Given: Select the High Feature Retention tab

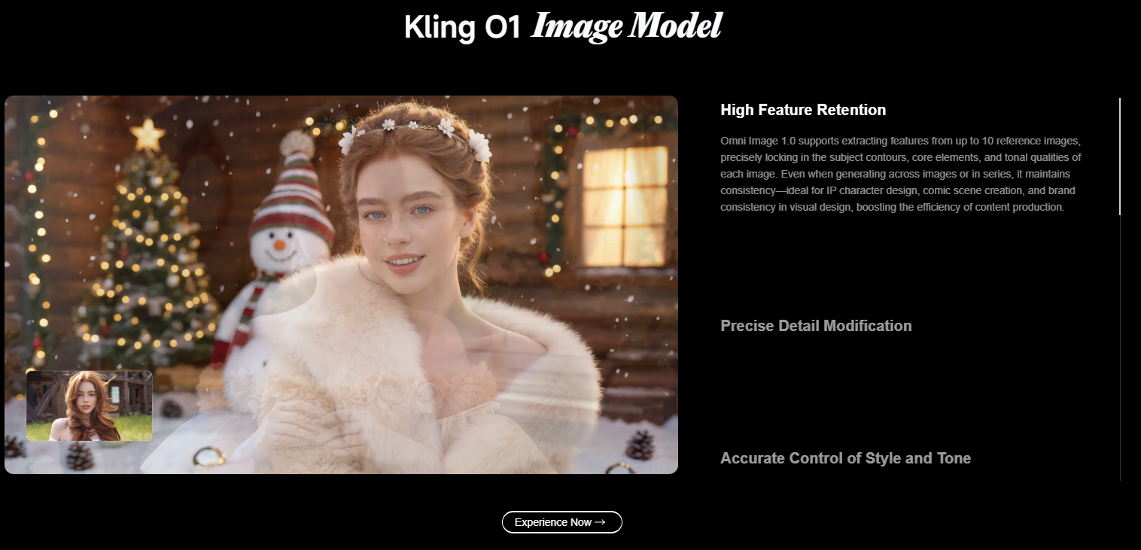Looking at the screenshot, I should pyautogui.click(x=803, y=110).
